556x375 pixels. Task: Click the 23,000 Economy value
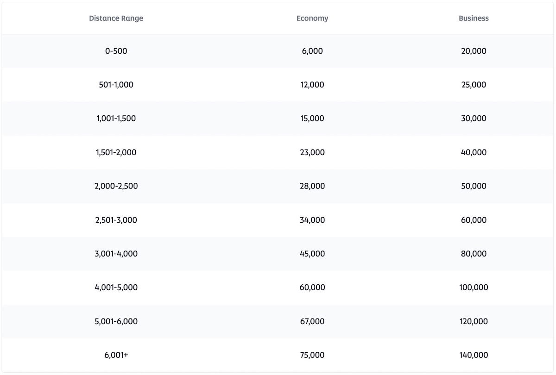click(x=312, y=152)
